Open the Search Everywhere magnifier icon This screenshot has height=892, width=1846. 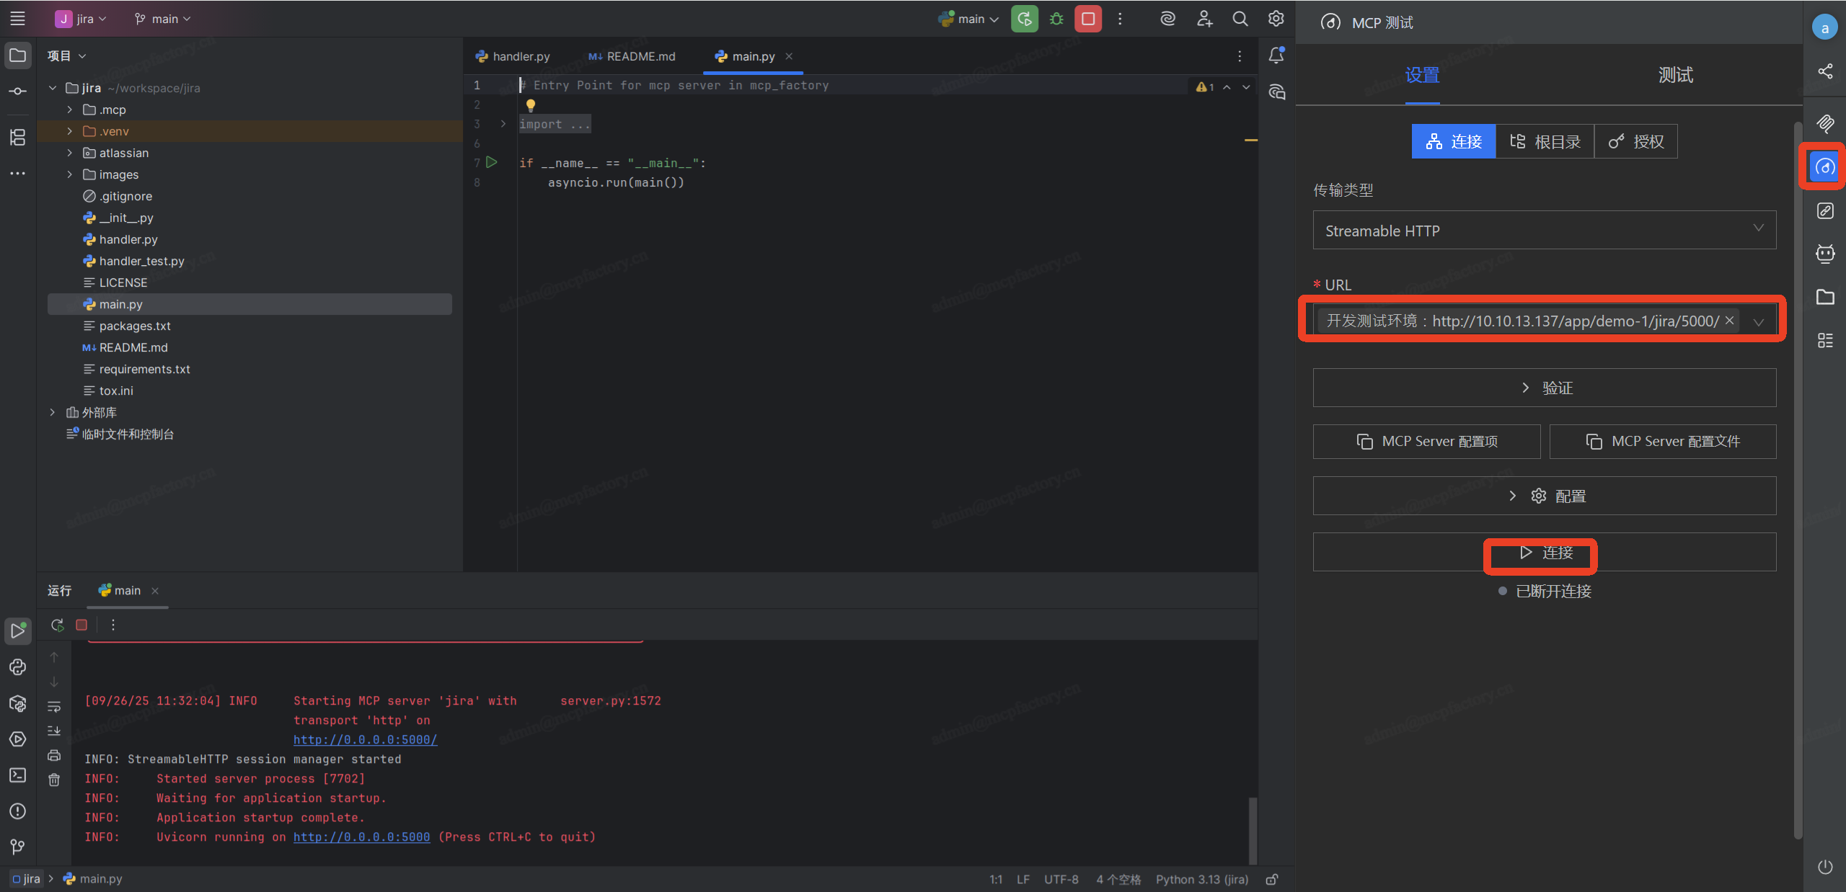point(1240,19)
